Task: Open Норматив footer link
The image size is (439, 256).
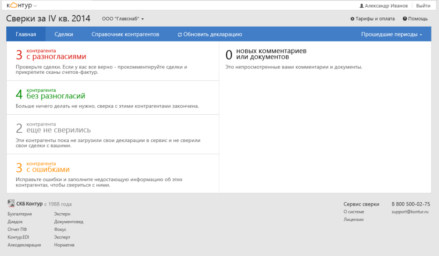Action: click(64, 245)
